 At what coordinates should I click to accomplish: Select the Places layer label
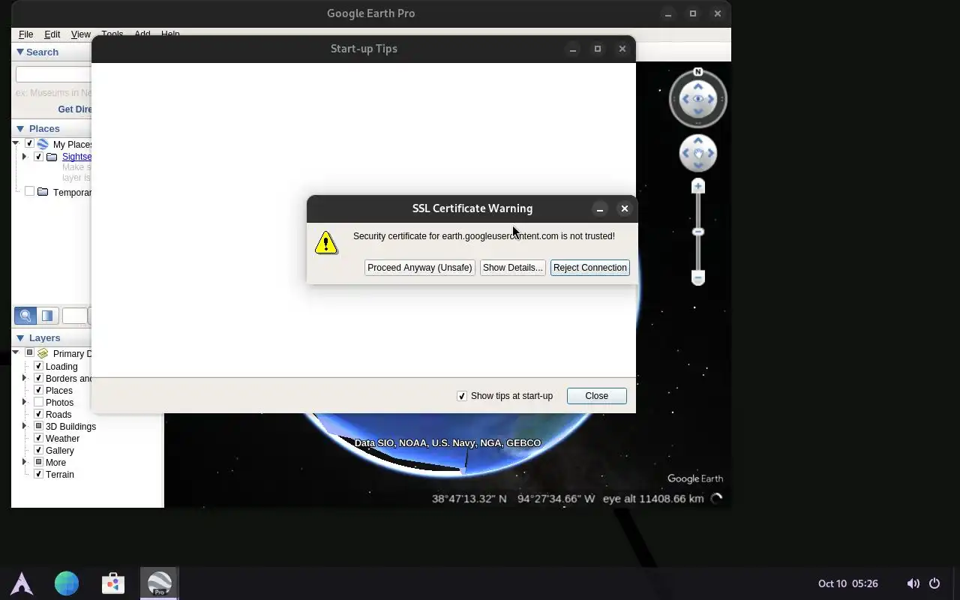(59, 391)
